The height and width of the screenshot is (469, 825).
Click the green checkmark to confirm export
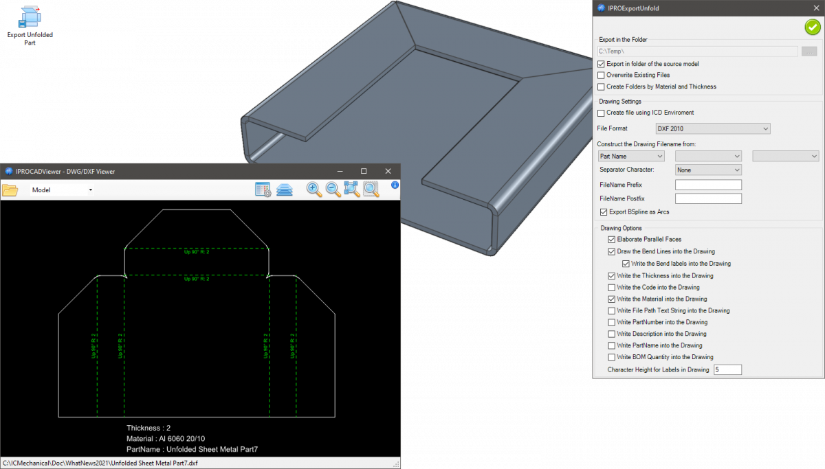click(x=812, y=27)
